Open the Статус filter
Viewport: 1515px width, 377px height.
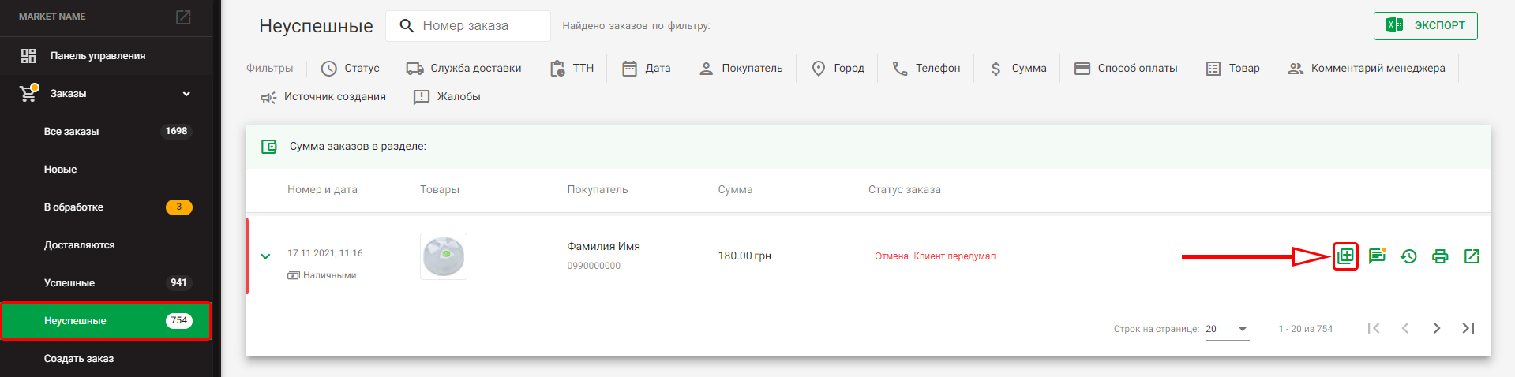[351, 69]
